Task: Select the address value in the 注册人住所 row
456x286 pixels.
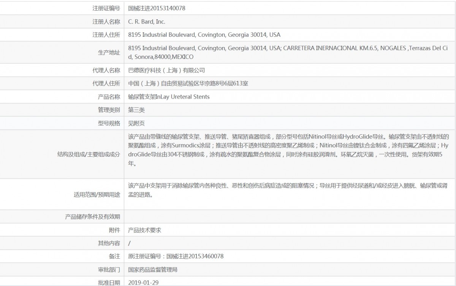Action: 204,35
